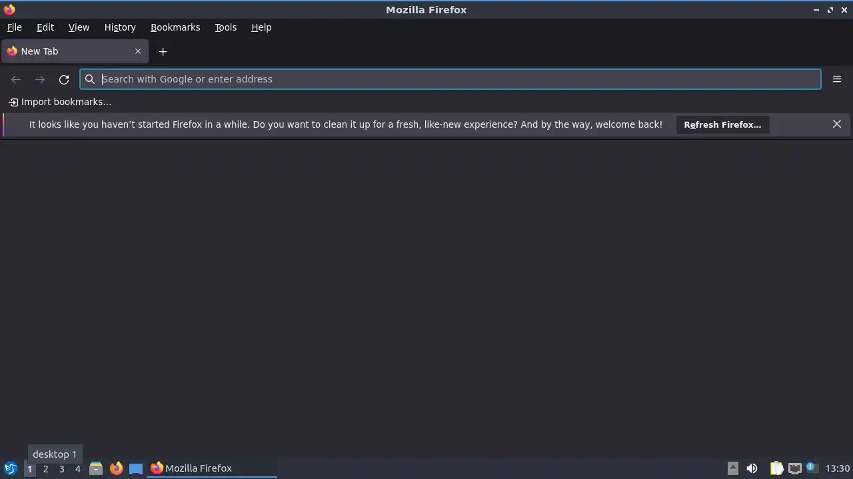This screenshot has width=853, height=479.
Task: Open a new tab with plus button
Action: click(163, 51)
